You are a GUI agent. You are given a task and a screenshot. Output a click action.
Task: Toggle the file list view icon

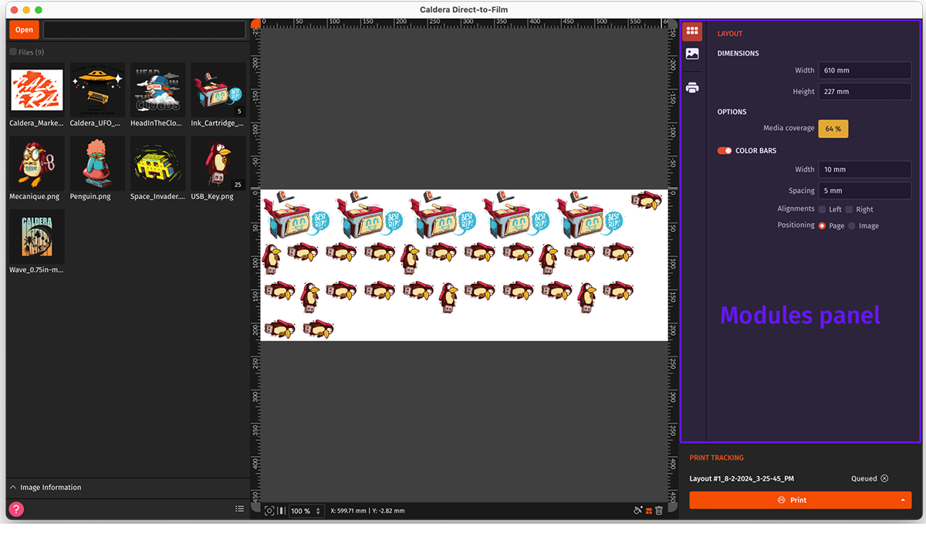tap(239, 509)
